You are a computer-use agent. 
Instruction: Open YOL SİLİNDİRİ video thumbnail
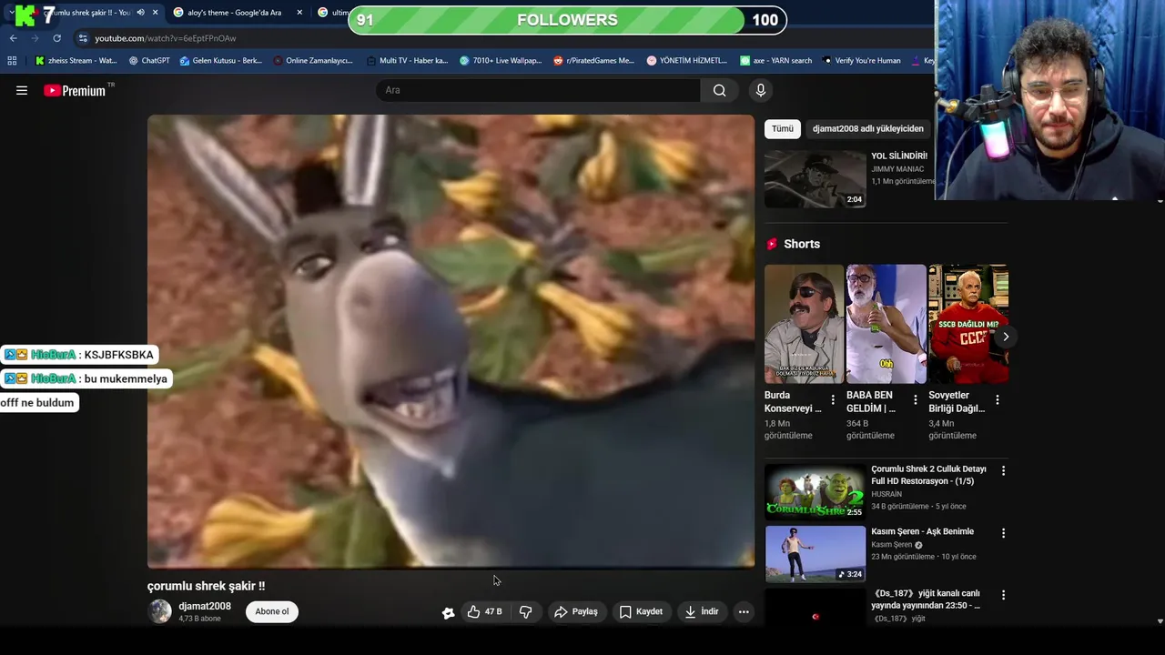815,179
